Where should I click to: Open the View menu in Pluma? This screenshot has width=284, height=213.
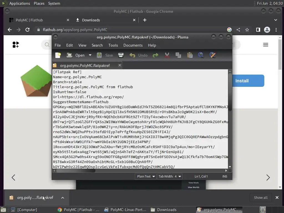click(82, 45)
